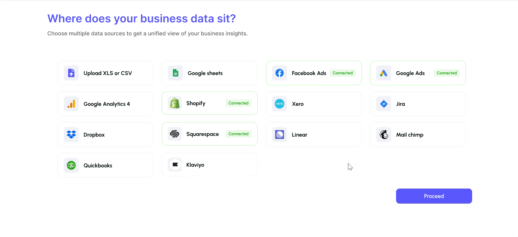
Task: Click the Quickbooks logo icon
Action: (71, 165)
